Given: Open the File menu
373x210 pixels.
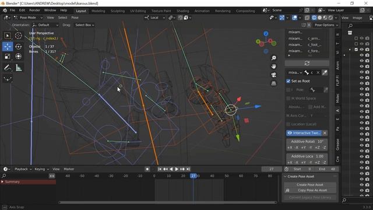Looking at the screenshot, I should (12, 10).
